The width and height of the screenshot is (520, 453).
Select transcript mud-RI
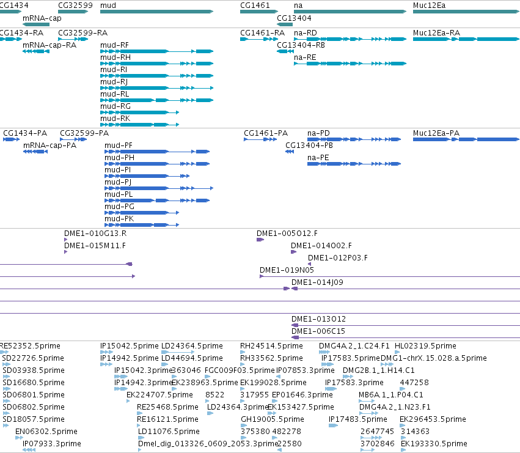click(156, 76)
